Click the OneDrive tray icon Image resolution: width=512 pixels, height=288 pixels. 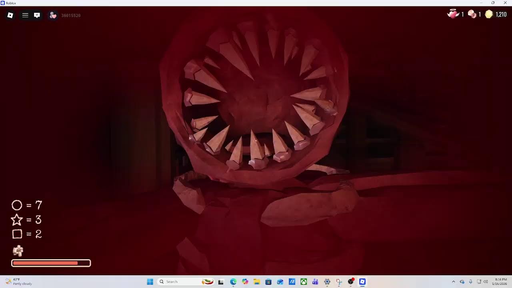(462, 282)
